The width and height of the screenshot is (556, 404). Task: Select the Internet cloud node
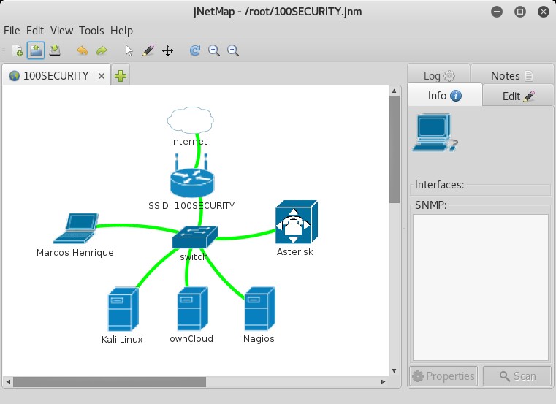coord(191,121)
